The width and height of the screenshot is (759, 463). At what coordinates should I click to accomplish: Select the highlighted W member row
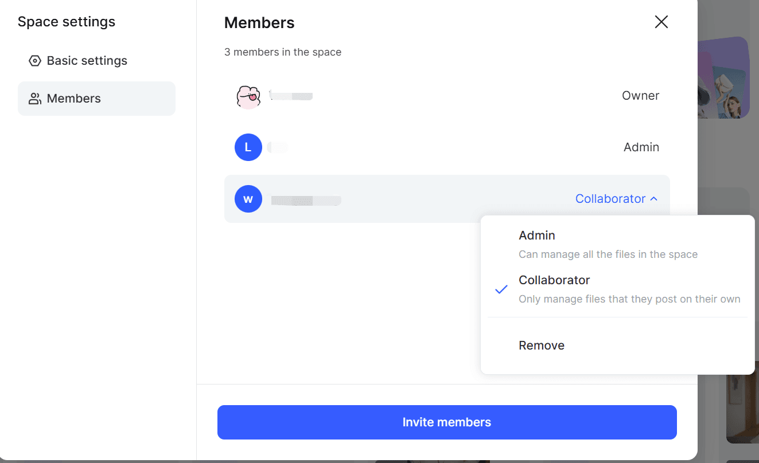point(447,199)
